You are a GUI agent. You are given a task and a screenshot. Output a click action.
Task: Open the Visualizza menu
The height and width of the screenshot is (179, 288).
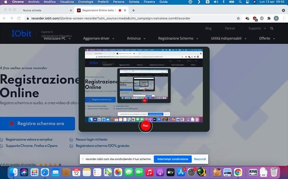pos(67,2)
